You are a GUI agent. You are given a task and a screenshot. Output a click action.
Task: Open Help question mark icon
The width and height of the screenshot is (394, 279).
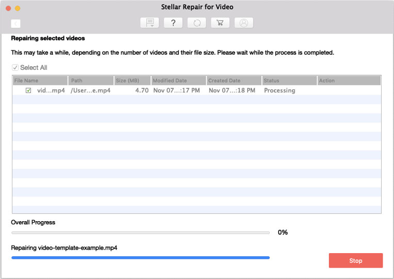pyautogui.click(x=173, y=23)
